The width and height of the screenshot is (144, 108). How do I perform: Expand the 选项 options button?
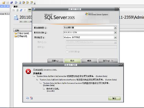click(x=108, y=61)
